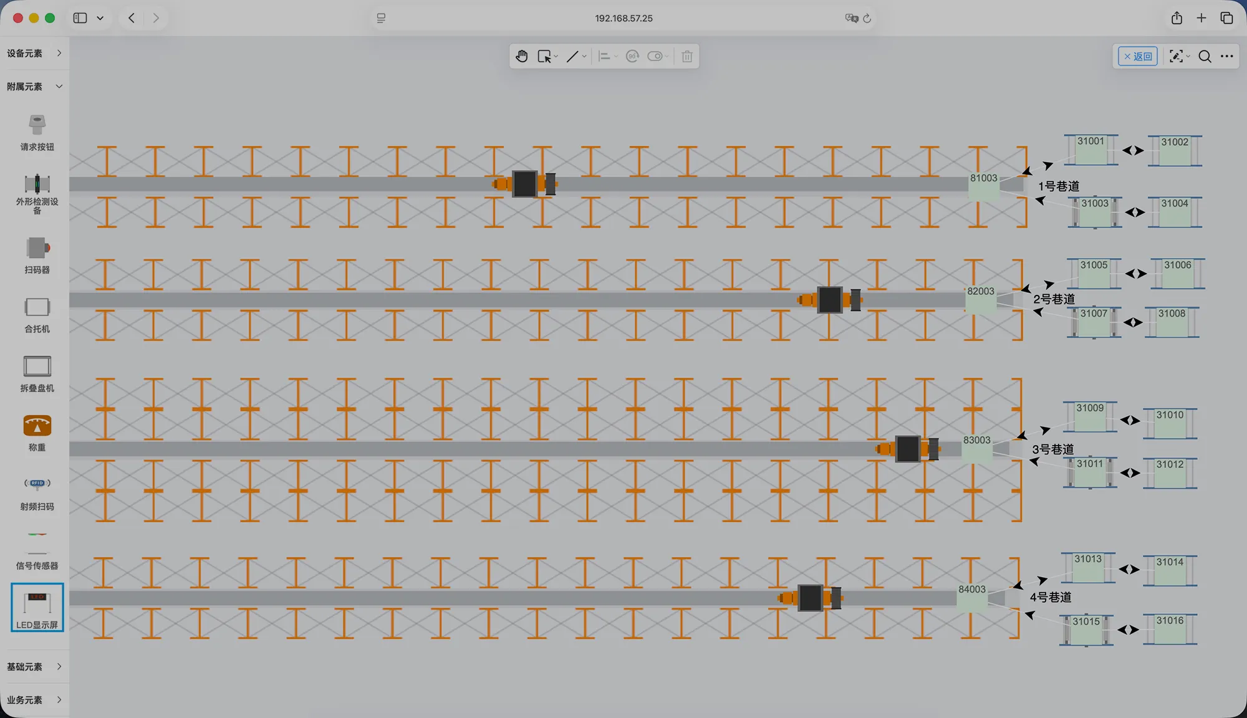The image size is (1247, 718).
Task: Click the 3号巷道 label
Action: coord(1053,449)
